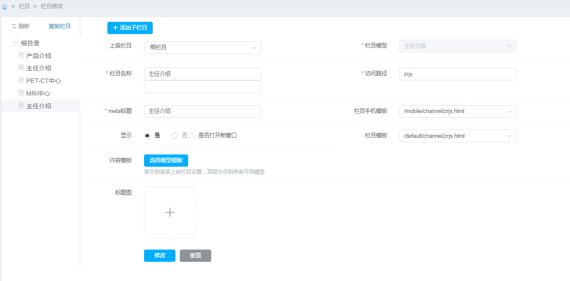Click the 访问路径 input field
Viewport: 570px width, 281px height.
coord(457,74)
